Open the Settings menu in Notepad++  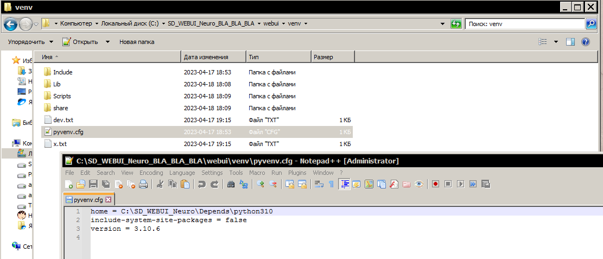[x=212, y=173]
